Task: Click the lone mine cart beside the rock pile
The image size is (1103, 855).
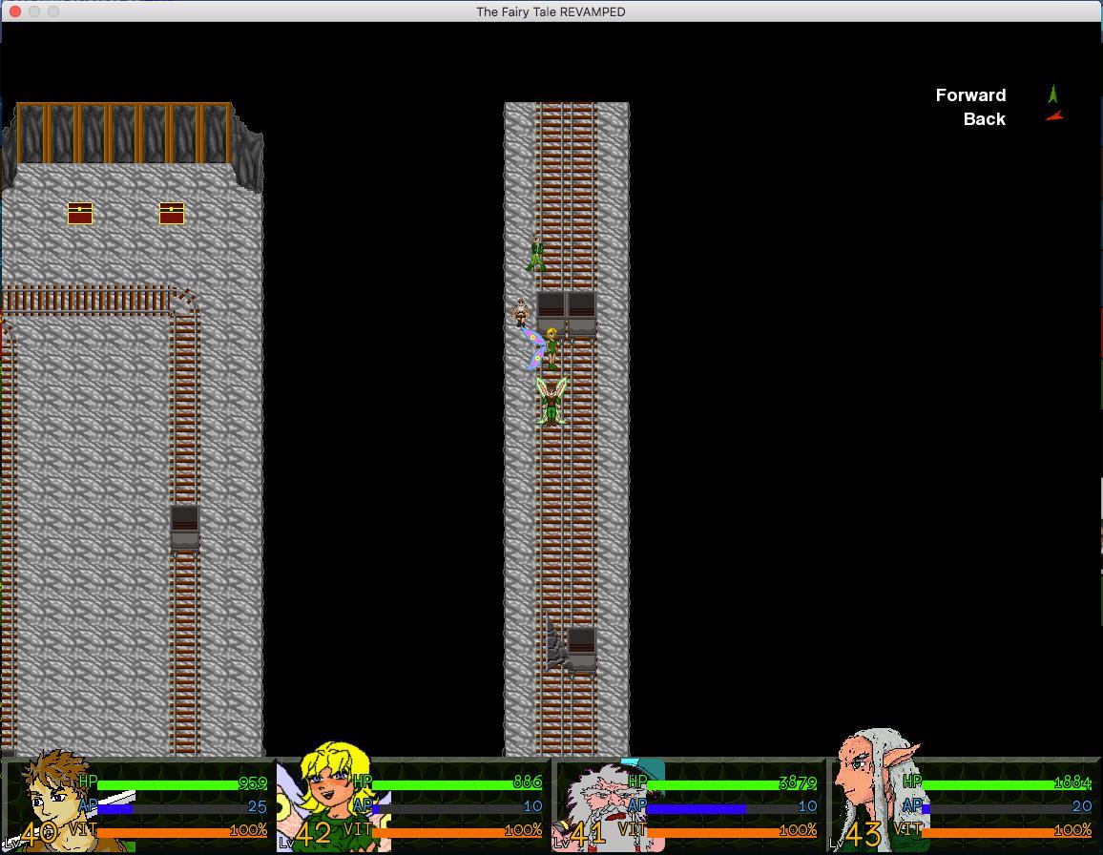Action: point(581,648)
